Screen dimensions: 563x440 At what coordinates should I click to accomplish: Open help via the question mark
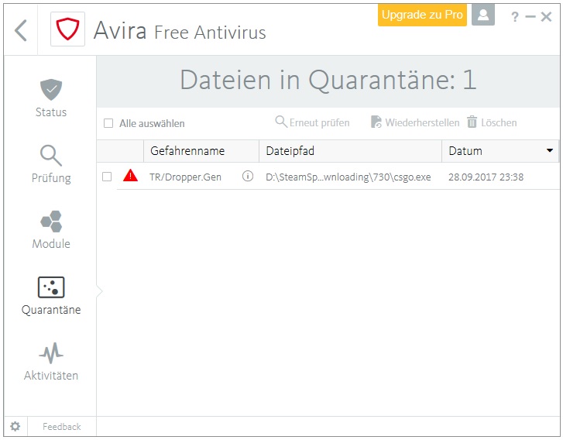coord(515,16)
